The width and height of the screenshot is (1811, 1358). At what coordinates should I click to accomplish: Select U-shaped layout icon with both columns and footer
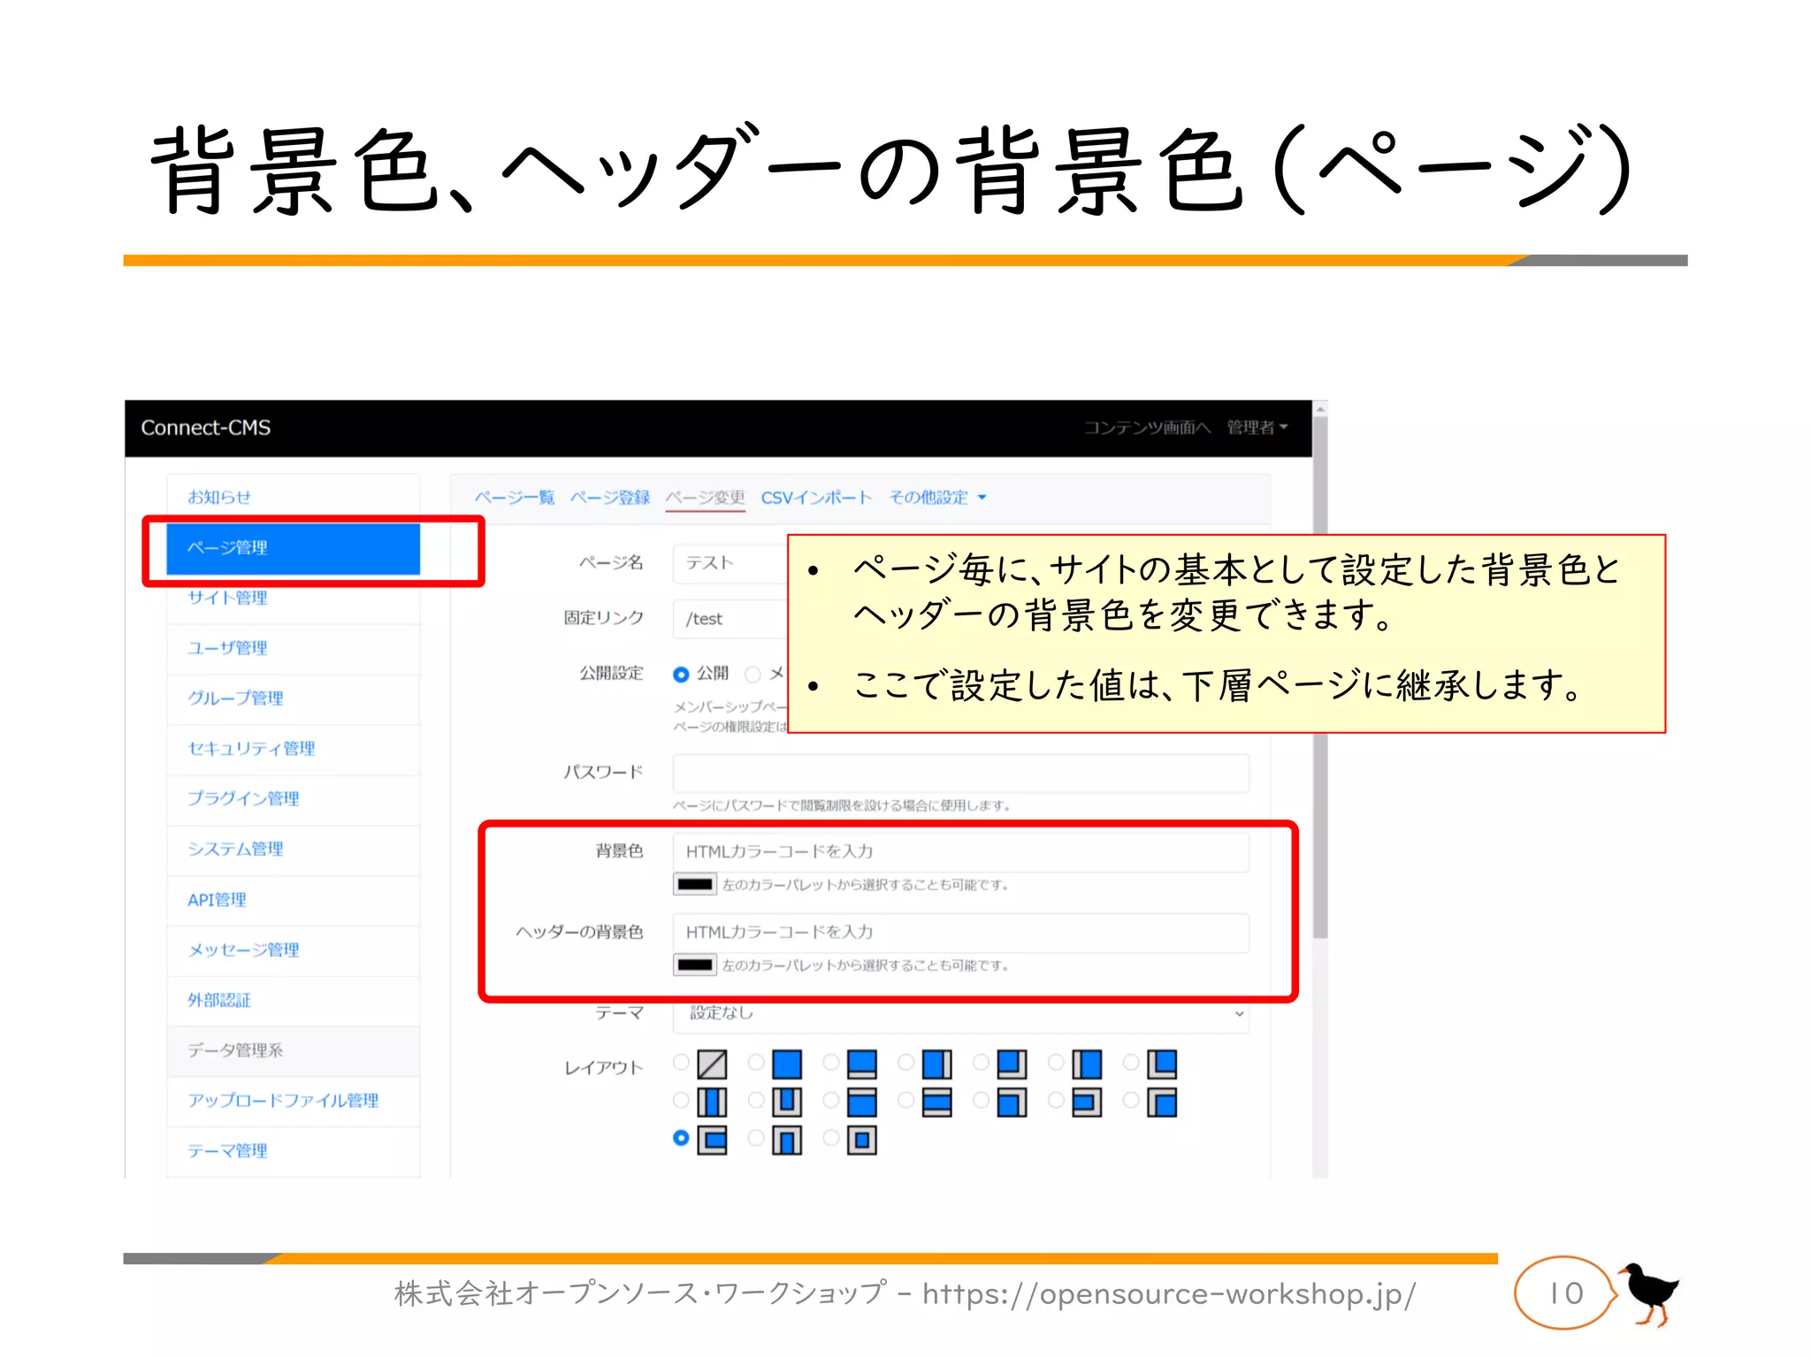point(787,1102)
